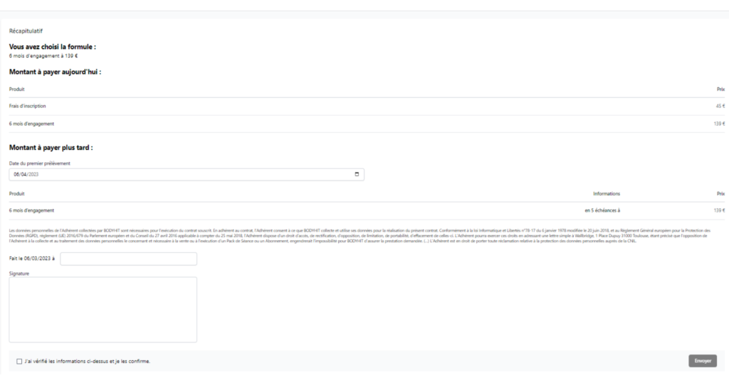Focus the location field after "Fait le 06/03/2023 à"
729x385 pixels.
coord(128,259)
